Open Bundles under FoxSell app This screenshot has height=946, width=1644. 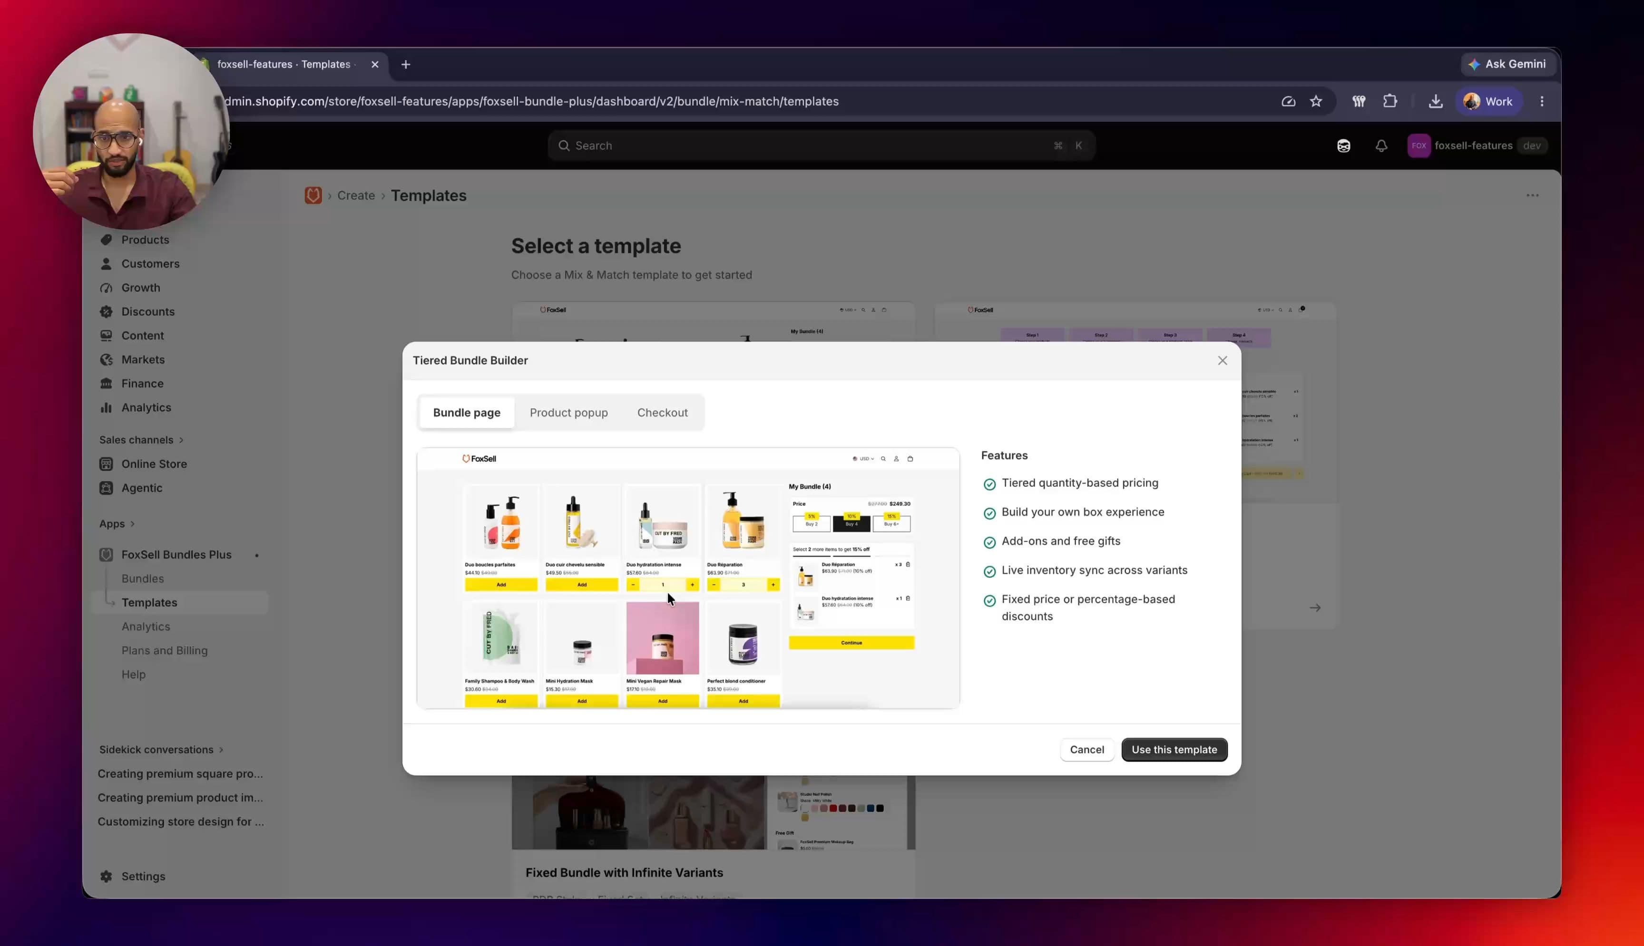(x=142, y=579)
